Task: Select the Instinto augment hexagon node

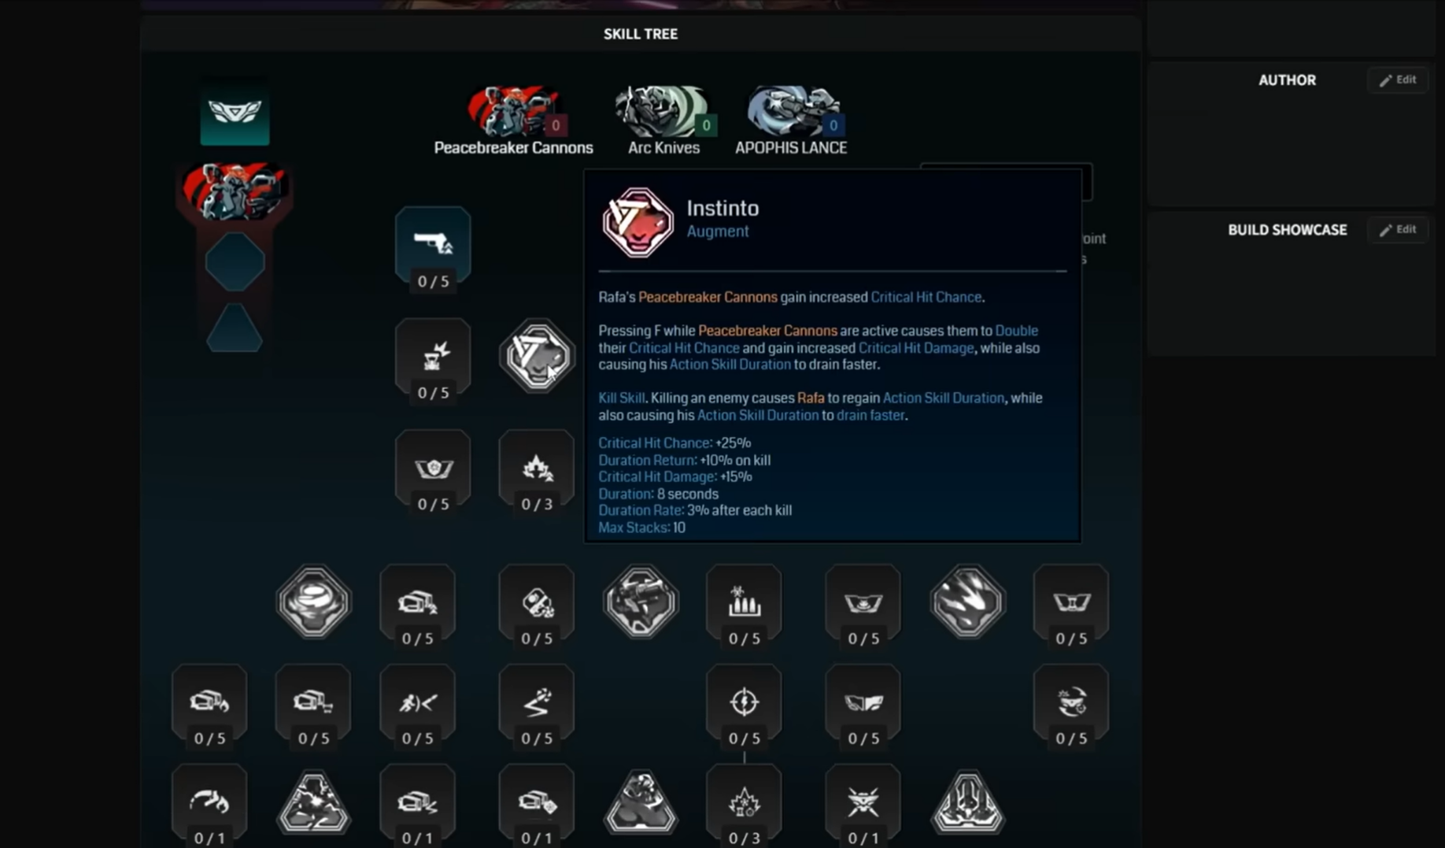Action: click(x=537, y=356)
